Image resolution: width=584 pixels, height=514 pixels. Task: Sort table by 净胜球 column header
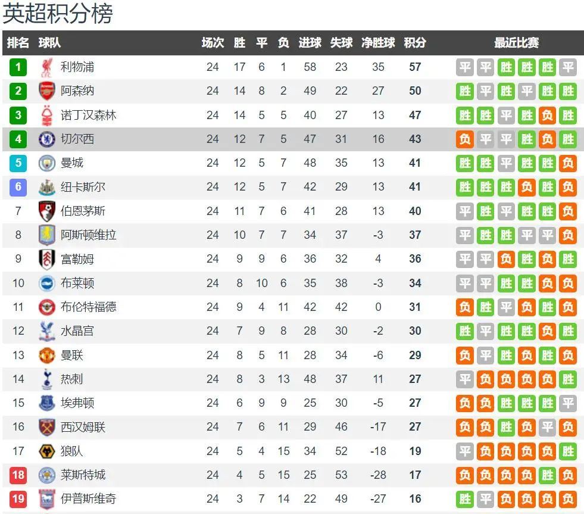pos(378,43)
